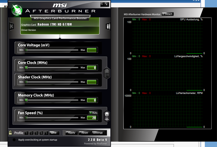
Task: Click the Memory Clock slider handle
Action: [x=26, y=100]
